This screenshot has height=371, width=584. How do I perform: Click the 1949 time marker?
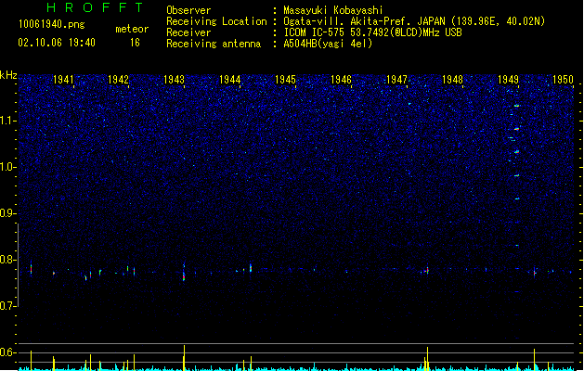509,79
